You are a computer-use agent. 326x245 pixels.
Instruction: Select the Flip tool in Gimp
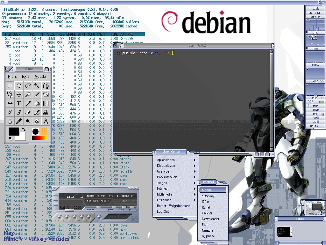point(10,103)
